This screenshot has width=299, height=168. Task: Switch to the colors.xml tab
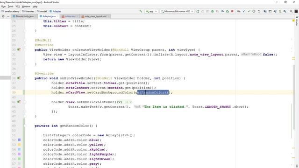[x=70, y=16]
